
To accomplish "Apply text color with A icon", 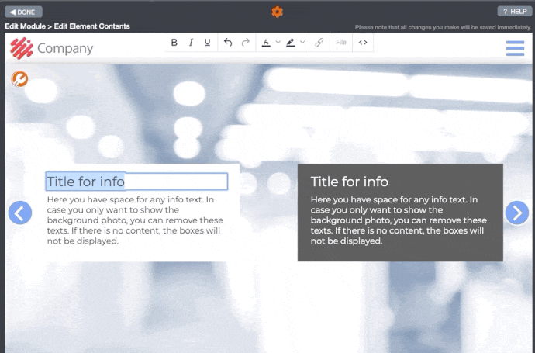I will pyautogui.click(x=266, y=43).
